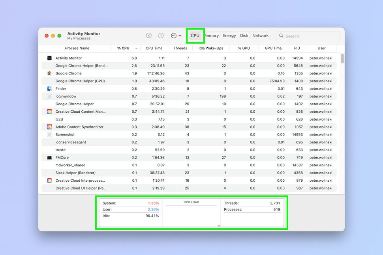Click the ellipsis more-options icon

click(173, 35)
